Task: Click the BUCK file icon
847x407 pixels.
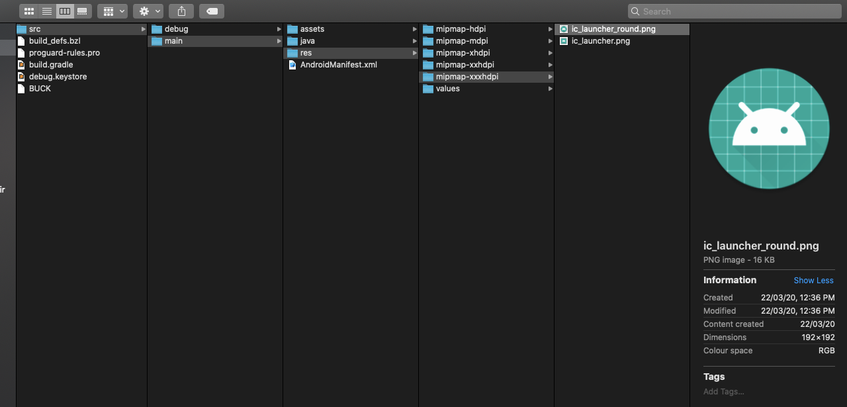Action: point(21,89)
